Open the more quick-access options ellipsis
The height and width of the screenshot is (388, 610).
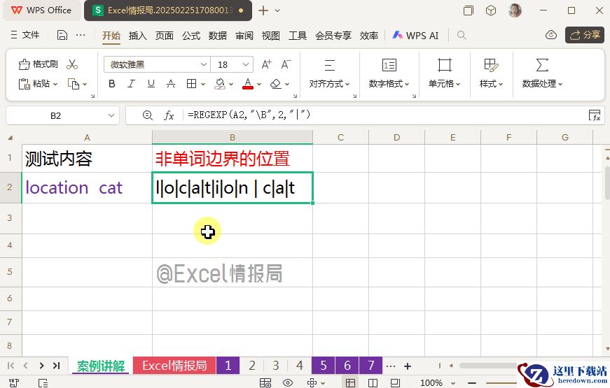(x=81, y=35)
